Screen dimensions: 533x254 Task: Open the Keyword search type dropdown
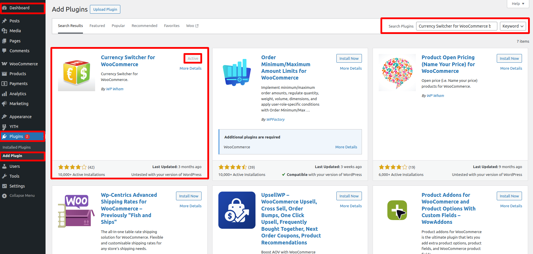click(513, 26)
